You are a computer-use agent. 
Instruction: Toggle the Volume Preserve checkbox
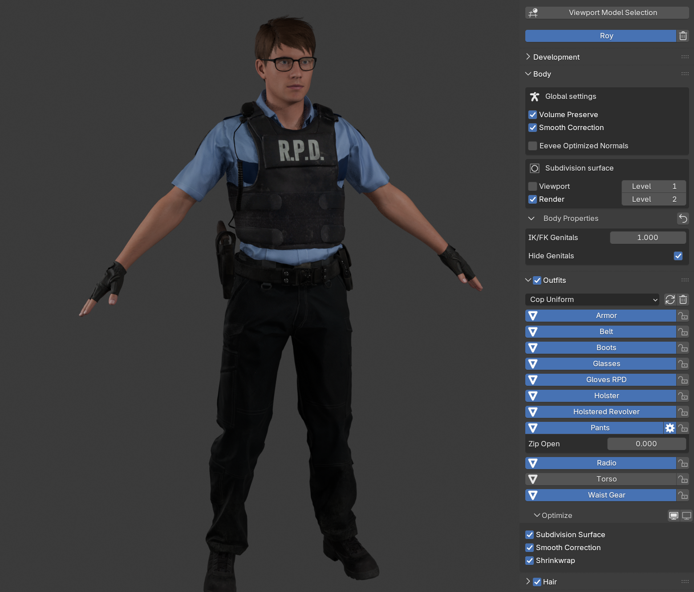532,114
